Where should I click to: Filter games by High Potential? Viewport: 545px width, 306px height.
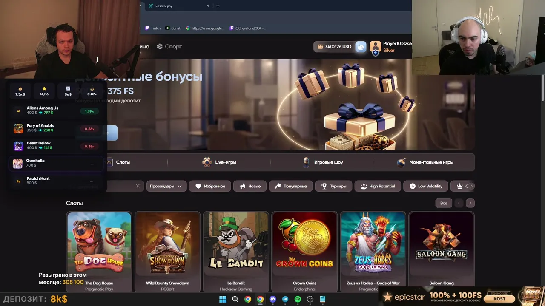378,186
